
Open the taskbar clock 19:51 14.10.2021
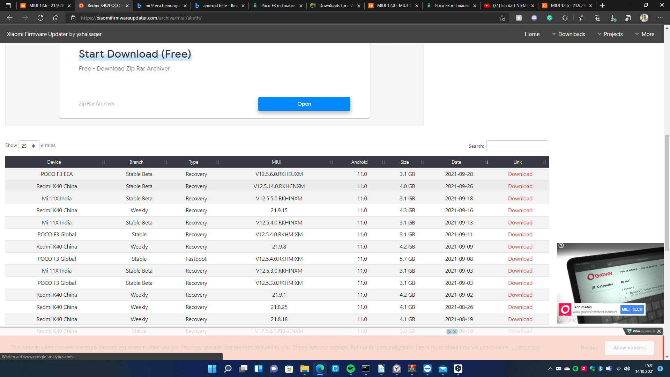pos(644,369)
